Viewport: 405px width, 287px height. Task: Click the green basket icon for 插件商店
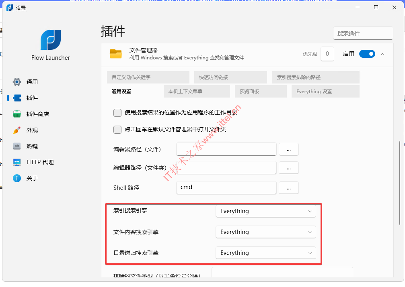pyautogui.click(x=17, y=114)
